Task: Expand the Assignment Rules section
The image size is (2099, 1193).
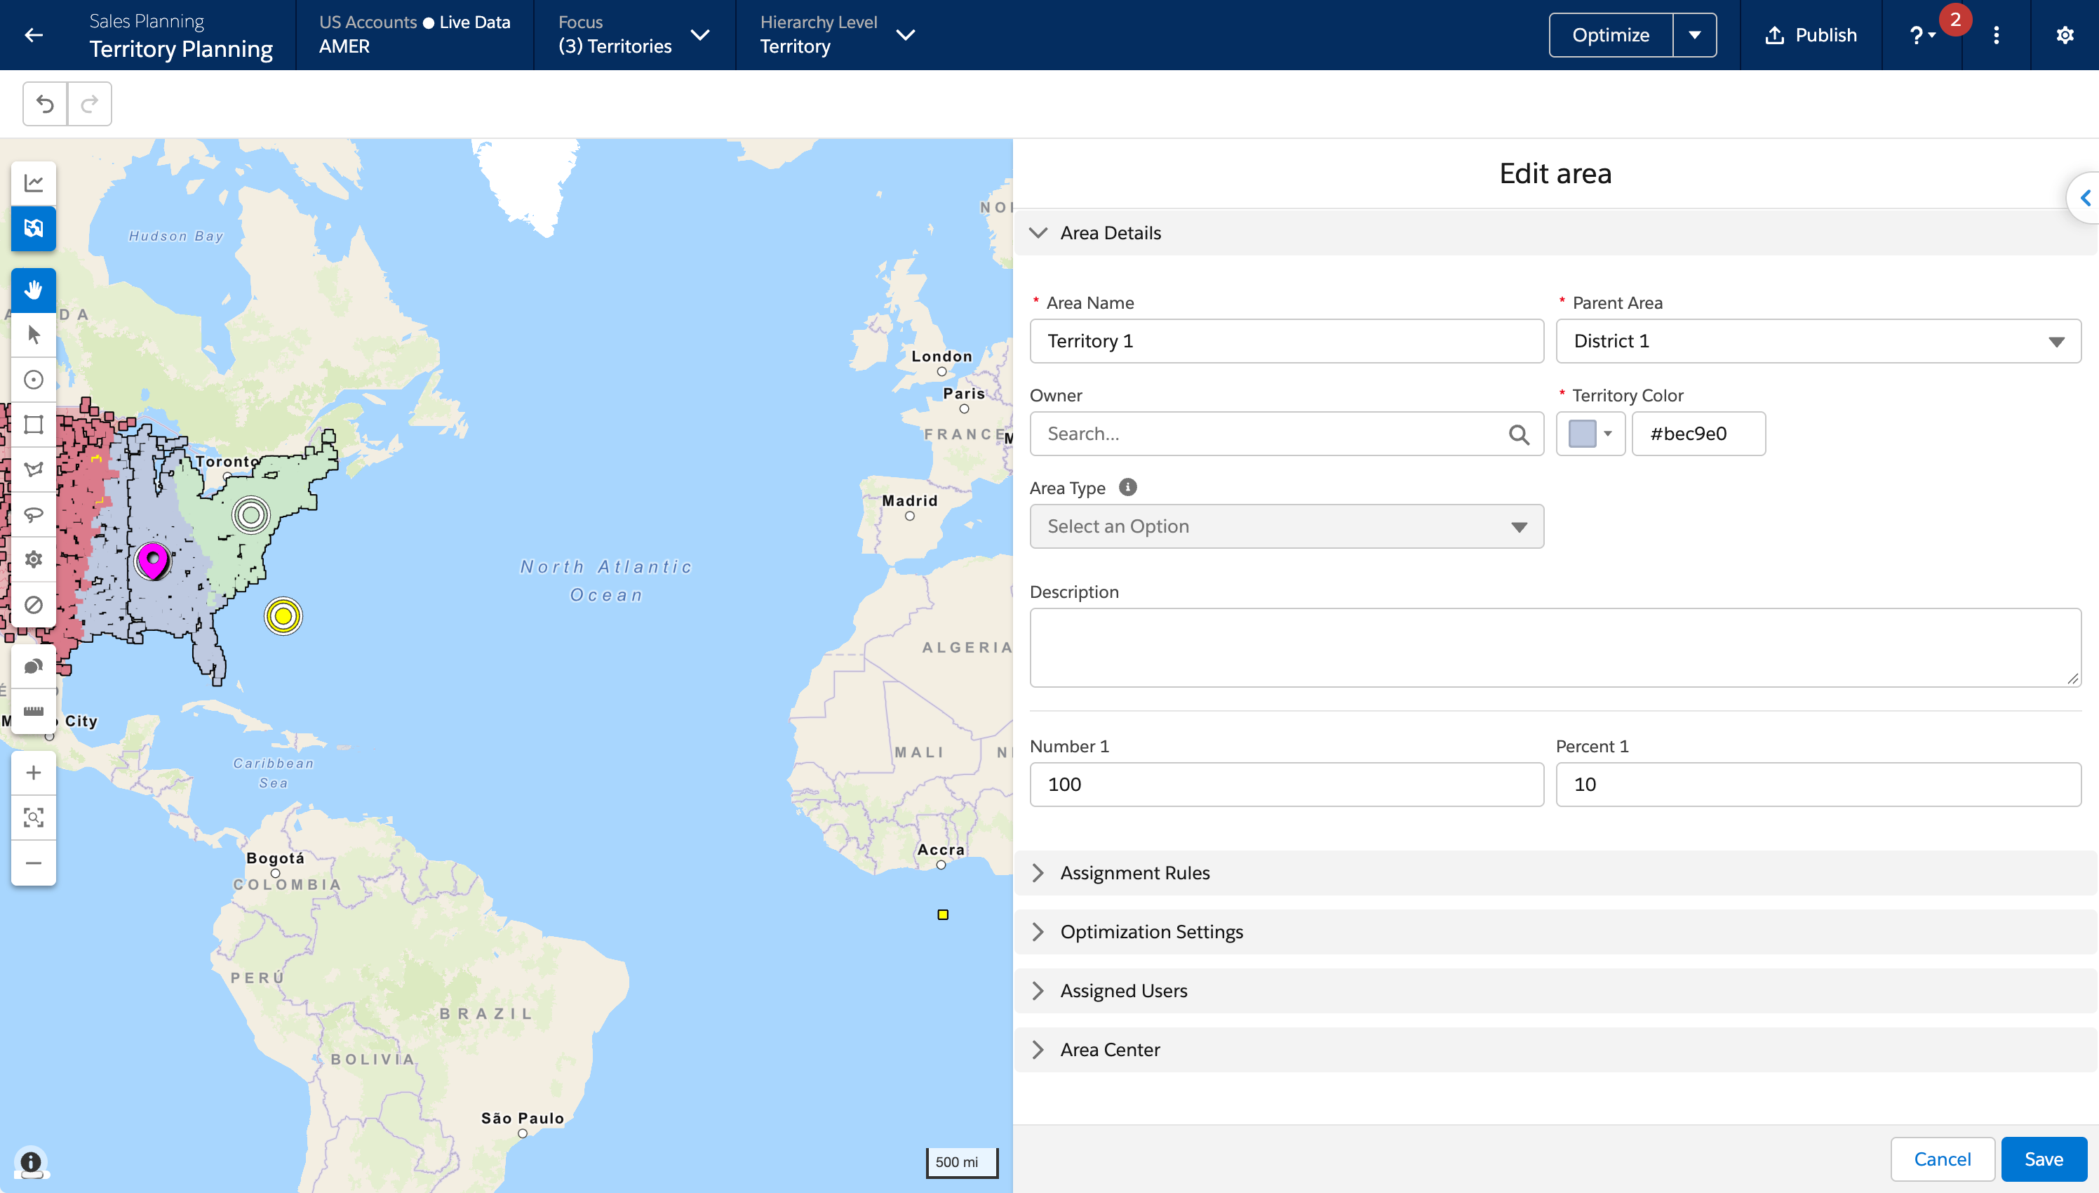Action: pyautogui.click(x=1555, y=872)
